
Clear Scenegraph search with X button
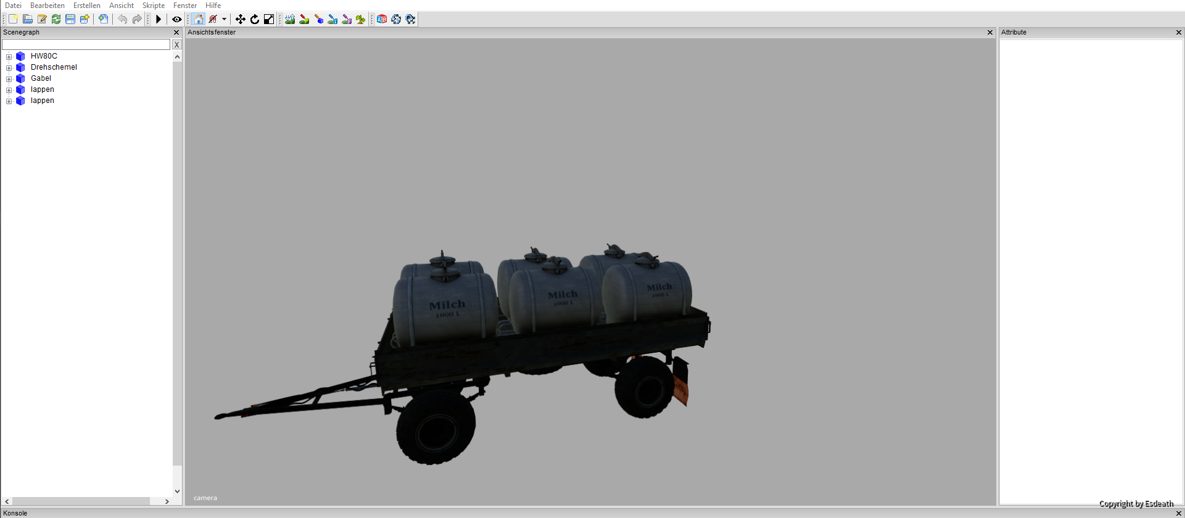point(176,44)
